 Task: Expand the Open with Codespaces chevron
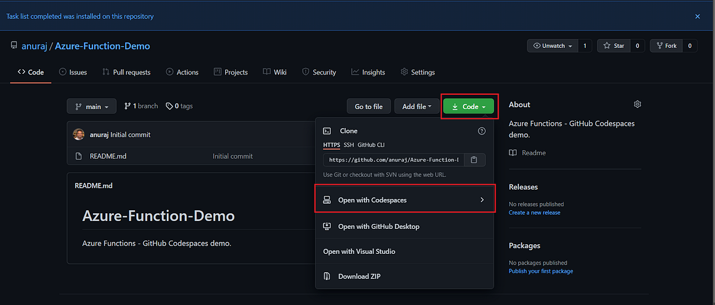(x=482, y=200)
